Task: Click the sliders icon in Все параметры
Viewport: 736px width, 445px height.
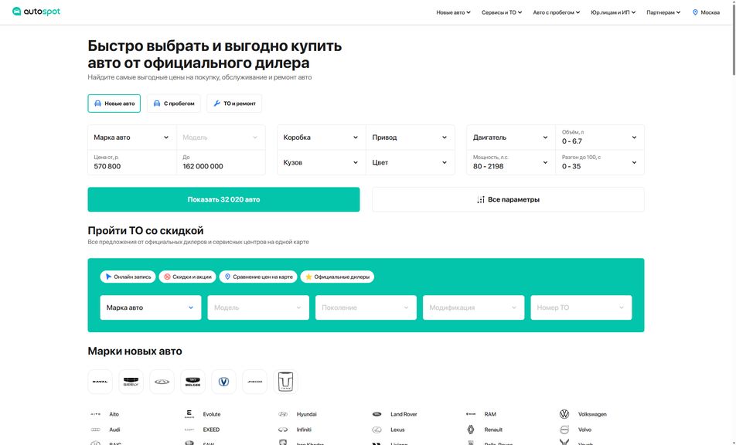Action: click(x=481, y=200)
